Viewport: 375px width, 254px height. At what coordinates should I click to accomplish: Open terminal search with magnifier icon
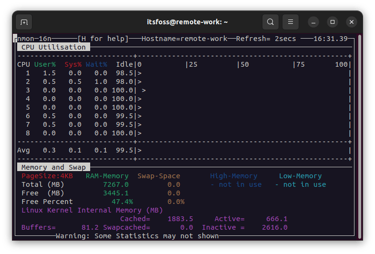click(x=271, y=22)
